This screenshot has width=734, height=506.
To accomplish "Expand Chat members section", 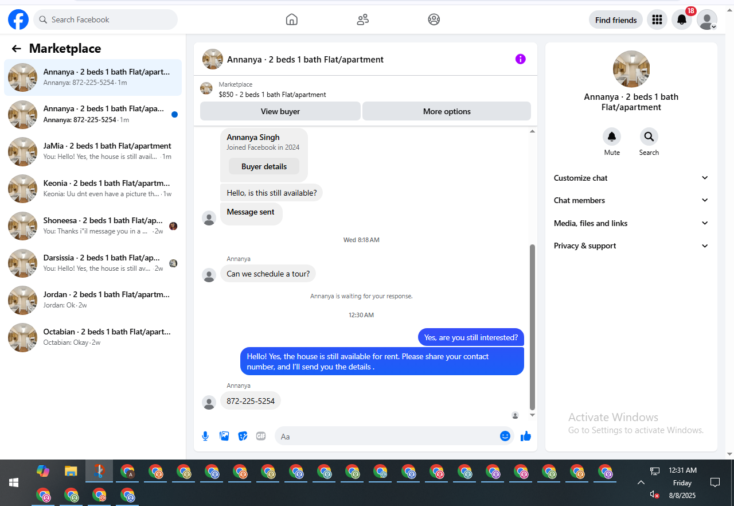I will (x=631, y=200).
